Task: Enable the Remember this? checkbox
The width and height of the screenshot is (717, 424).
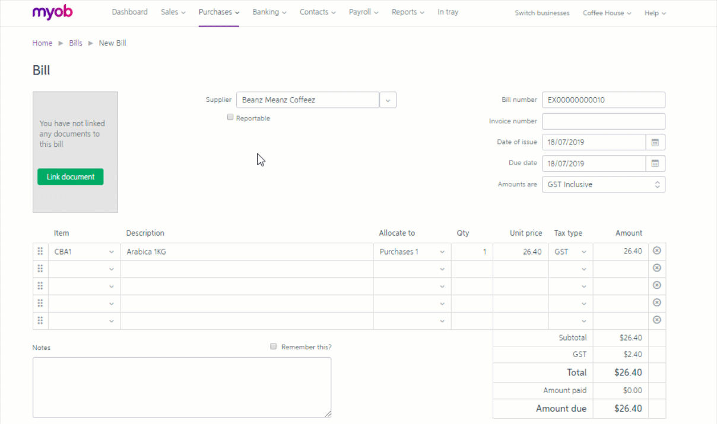Action: click(x=273, y=346)
